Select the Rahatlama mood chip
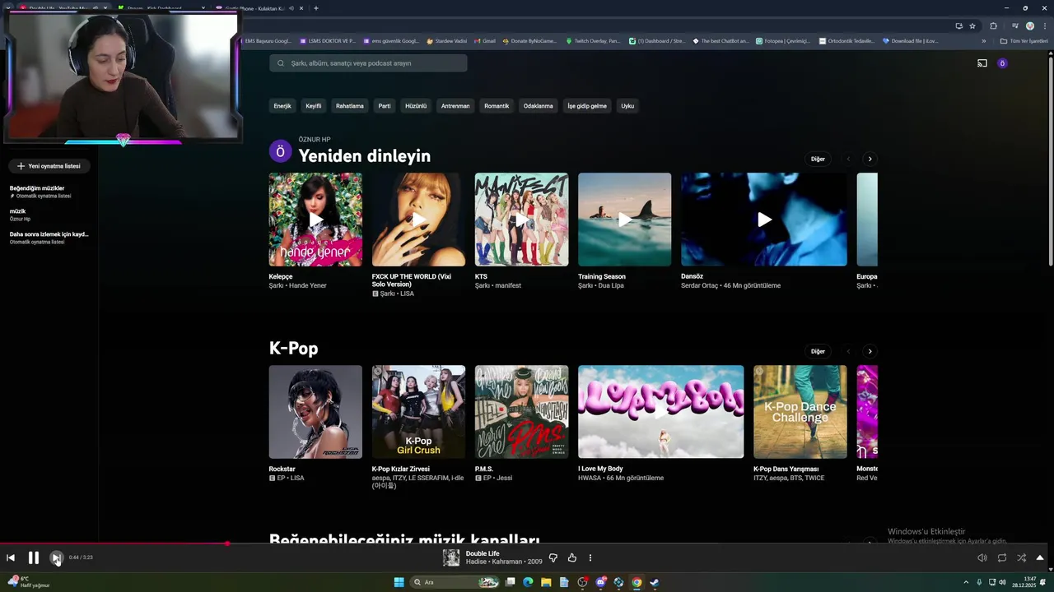 [x=350, y=106]
